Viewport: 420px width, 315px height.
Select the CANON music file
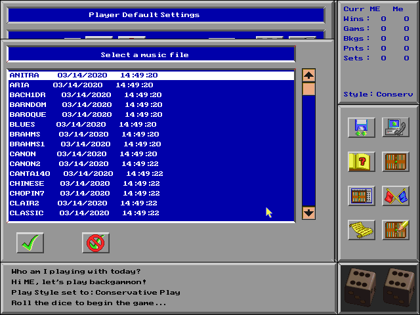152,154
